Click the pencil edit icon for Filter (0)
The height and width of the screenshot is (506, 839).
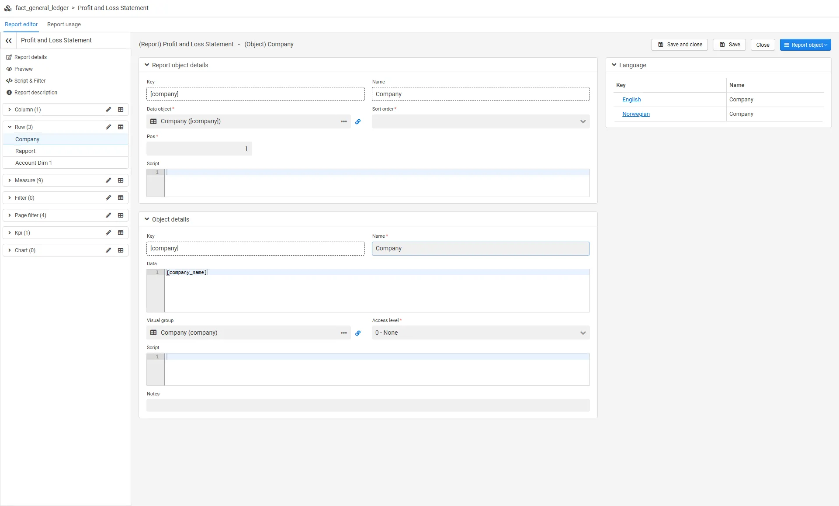pyautogui.click(x=108, y=198)
